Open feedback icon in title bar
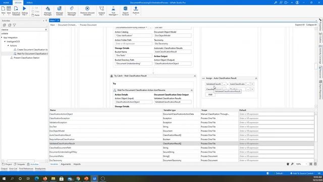 click(x=281, y=3)
